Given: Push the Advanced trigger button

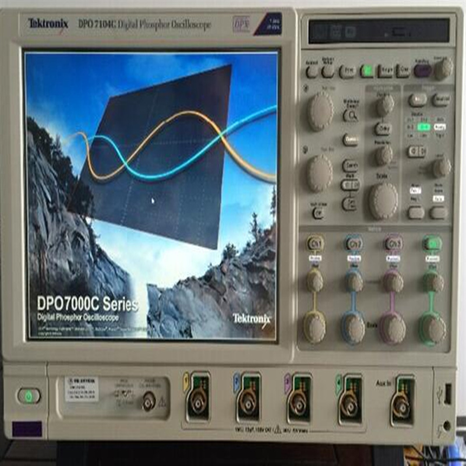Looking at the screenshot, I should (441, 99).
